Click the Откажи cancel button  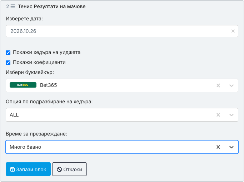pyautogui.click(x=69, y=169)
